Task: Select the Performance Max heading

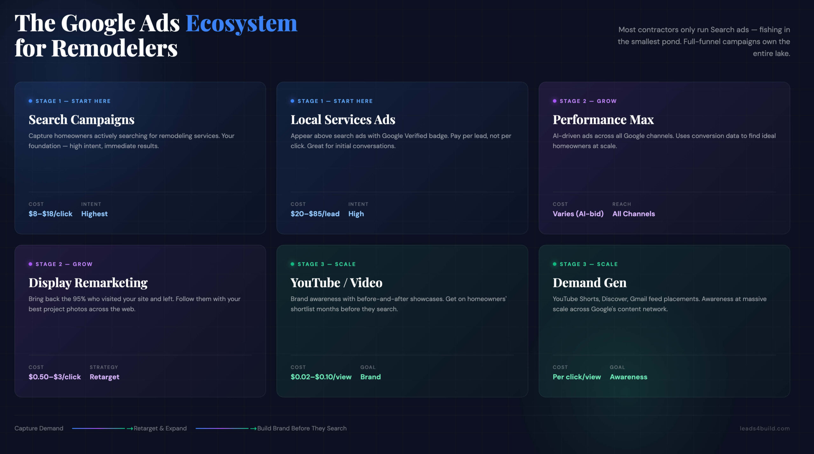Action: [x=603, y=120]
